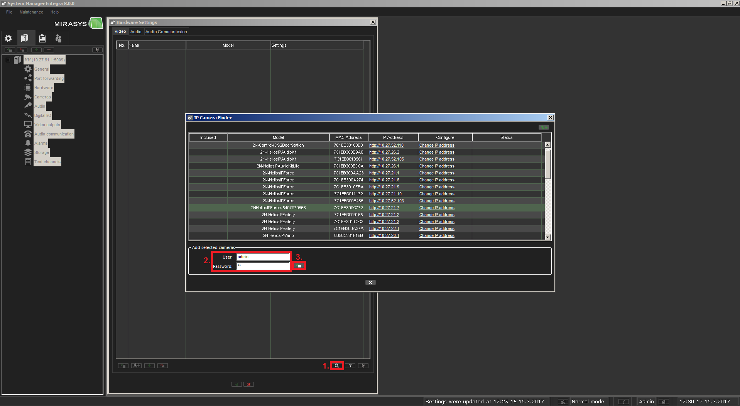Open the Users tab with people icon

tap(59, 38)
